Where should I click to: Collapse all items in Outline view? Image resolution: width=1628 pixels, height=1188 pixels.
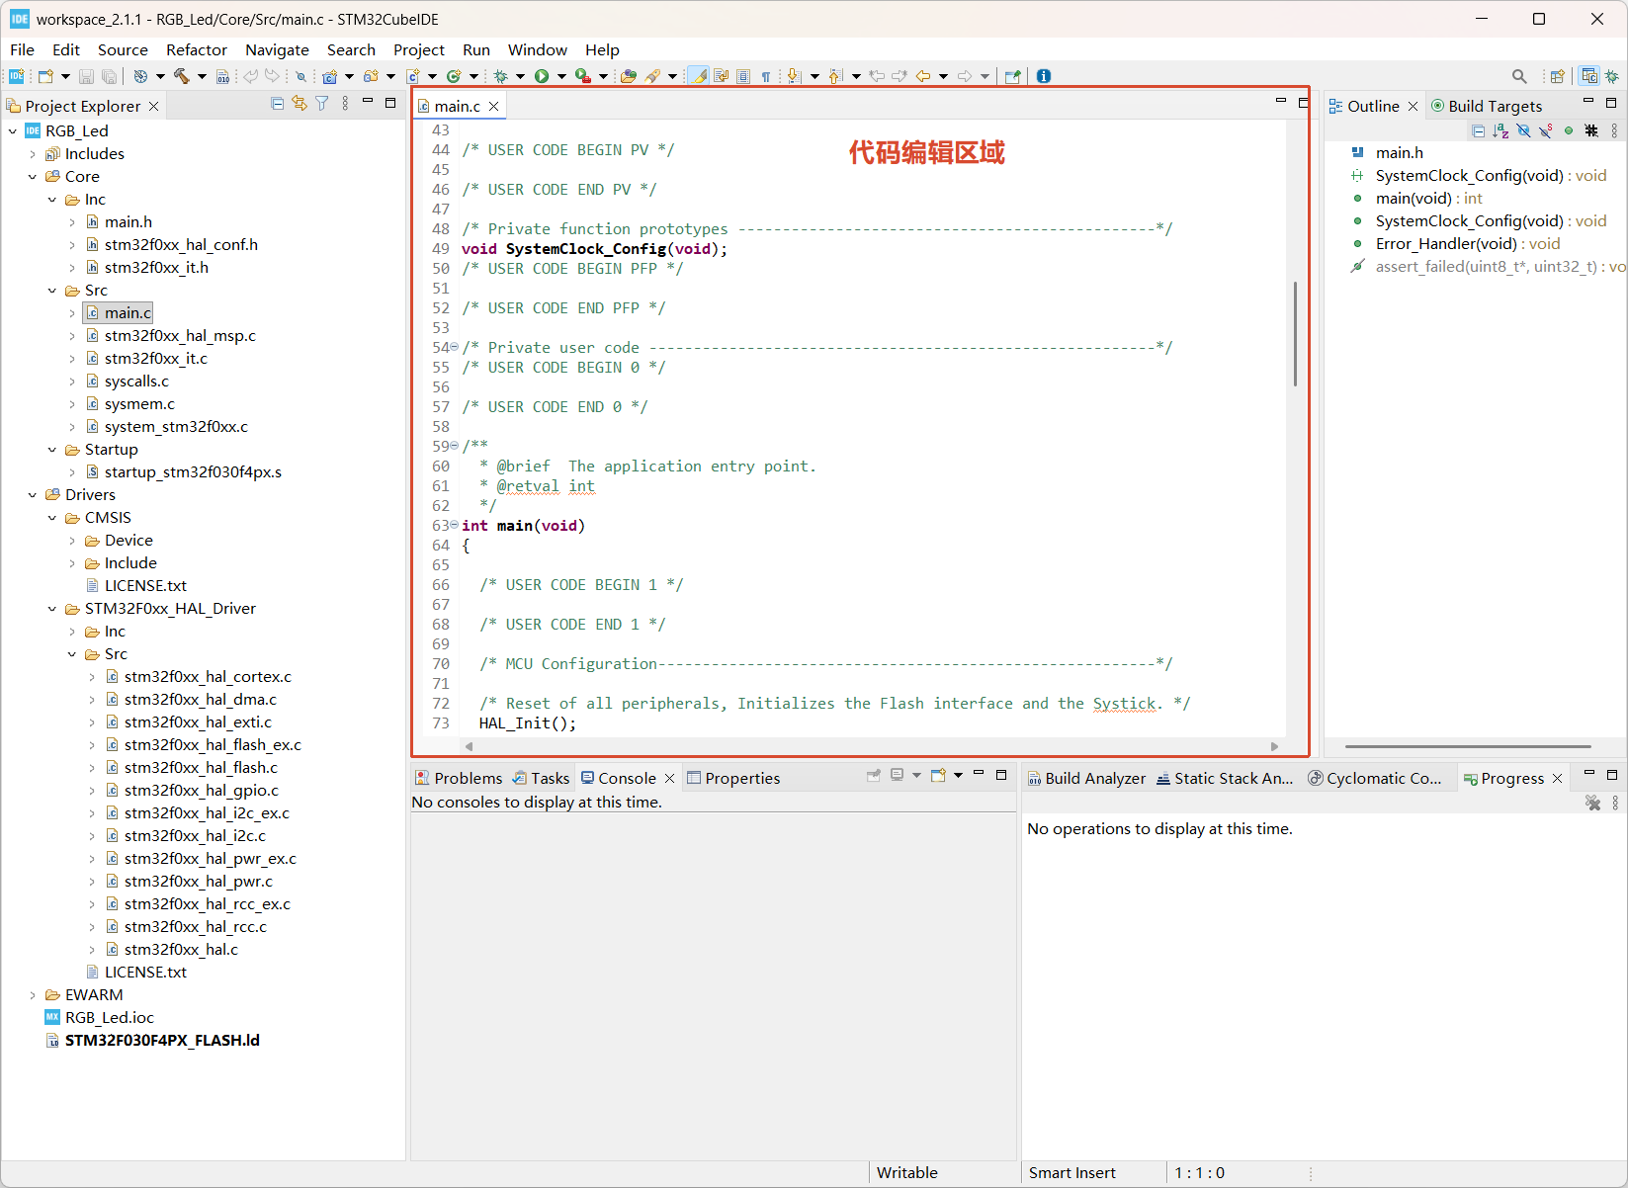tap(1479, 130)
